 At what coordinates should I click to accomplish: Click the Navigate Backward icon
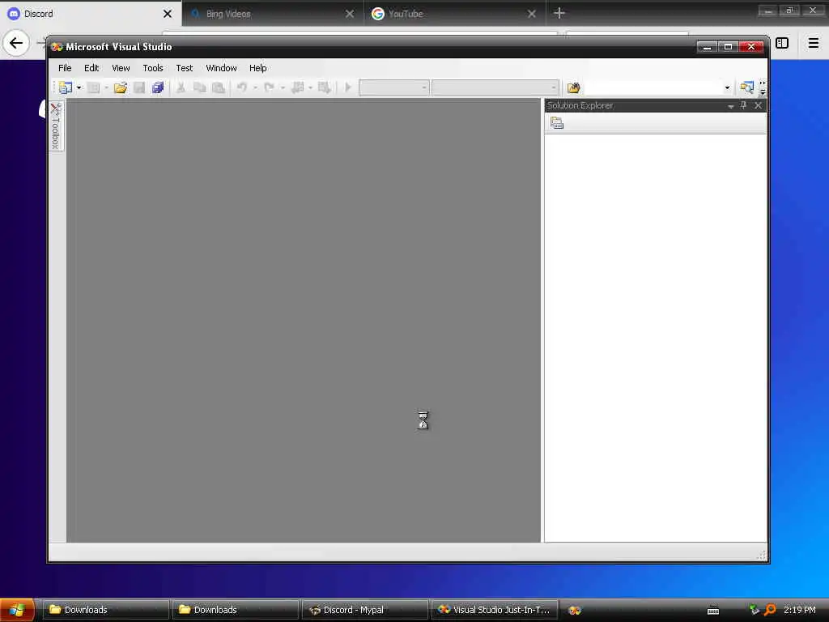point(298,87)
